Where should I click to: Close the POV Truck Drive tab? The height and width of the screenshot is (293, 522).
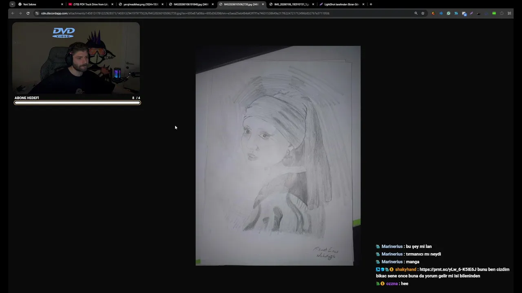[x=112, y=4]
